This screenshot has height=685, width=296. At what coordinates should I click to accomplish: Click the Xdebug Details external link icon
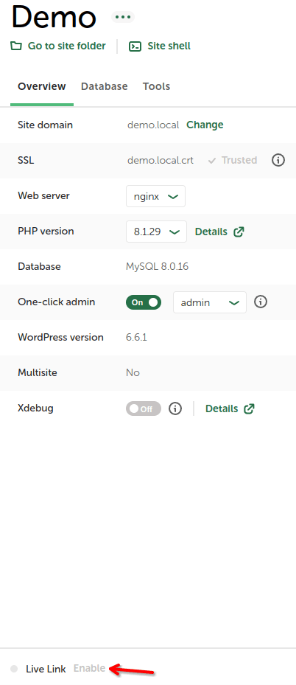pyautogui.click(x=249, y=408)
